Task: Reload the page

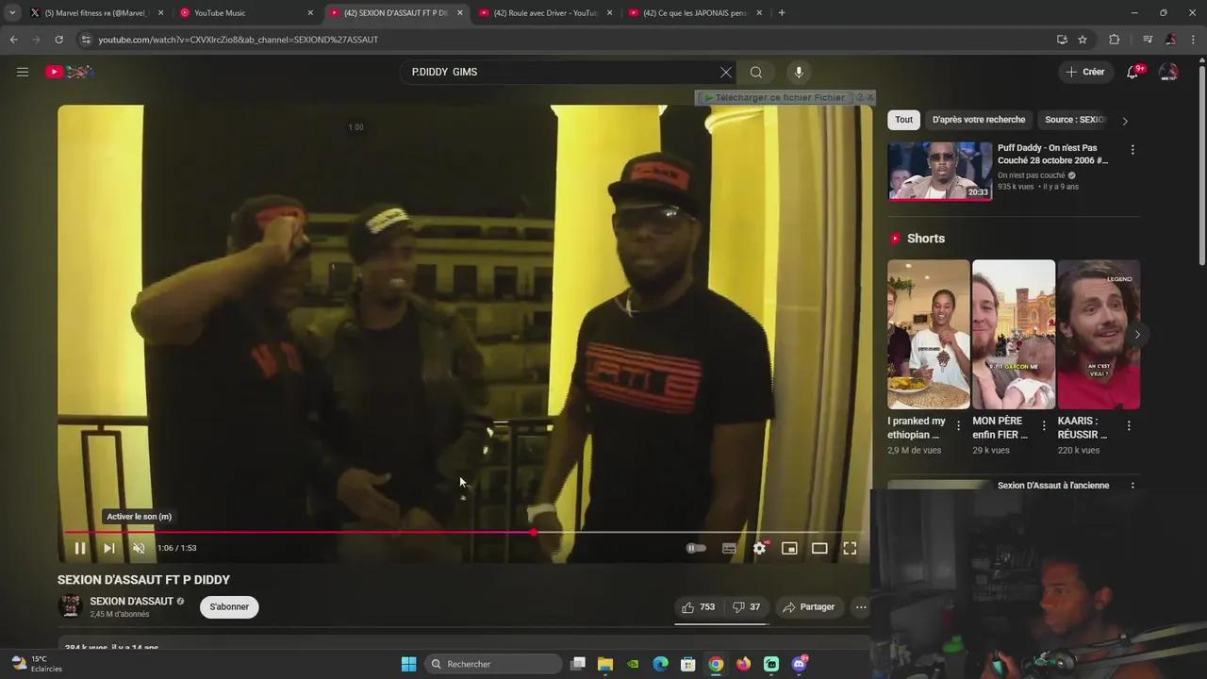Action: [x=58, y=40]
